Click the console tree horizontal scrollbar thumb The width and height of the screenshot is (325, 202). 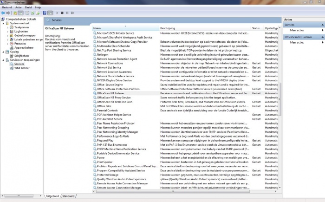[x=19, y=195]
